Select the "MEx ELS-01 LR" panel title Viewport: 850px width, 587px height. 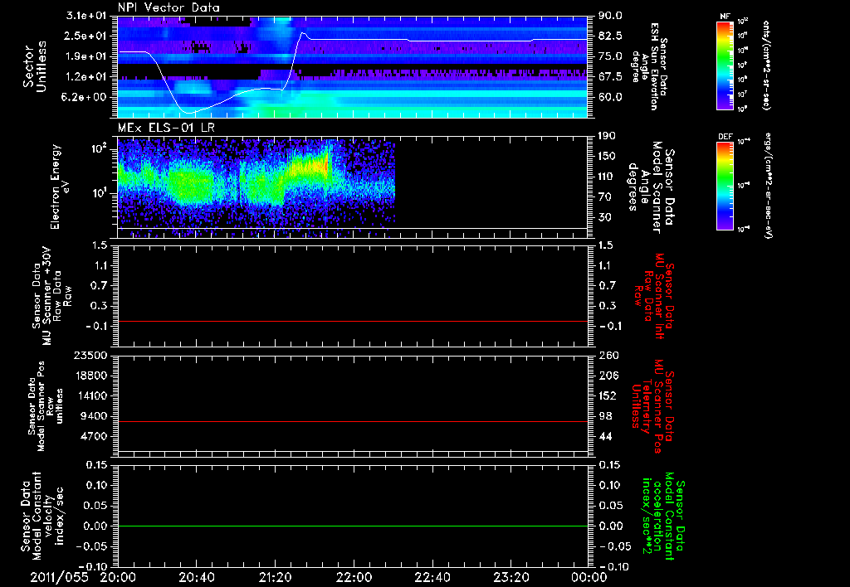pyautogui.click(x=166, y=128)
